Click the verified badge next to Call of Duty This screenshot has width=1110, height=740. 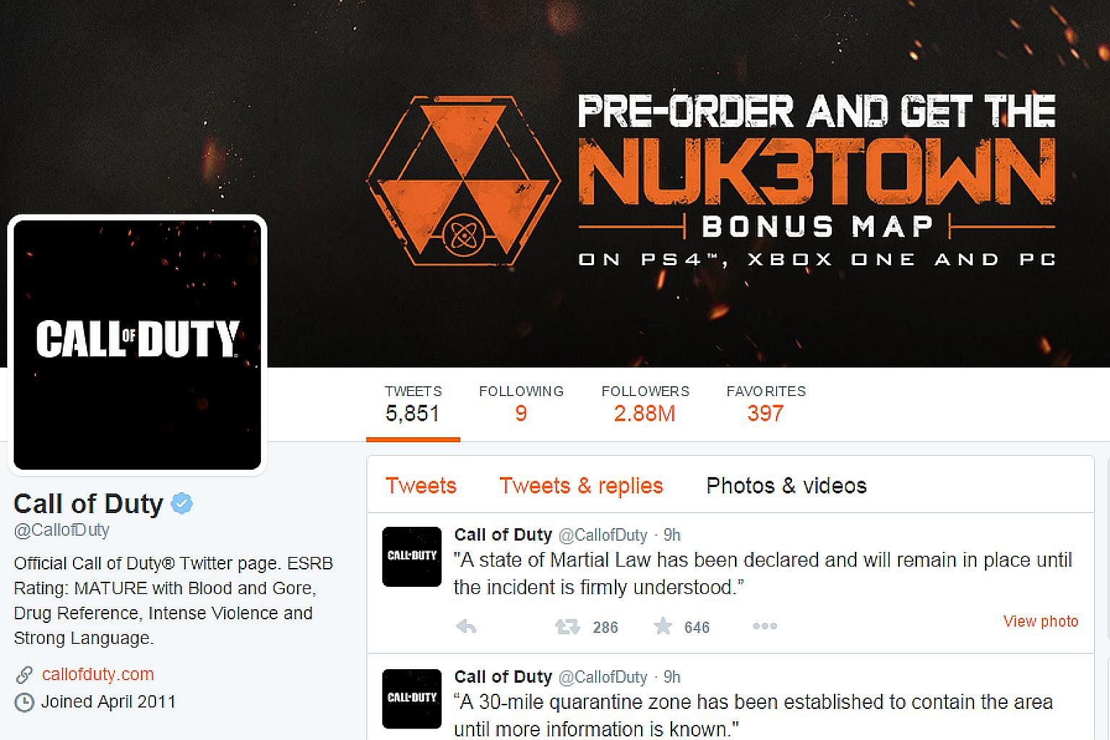(x=182, y=504)
